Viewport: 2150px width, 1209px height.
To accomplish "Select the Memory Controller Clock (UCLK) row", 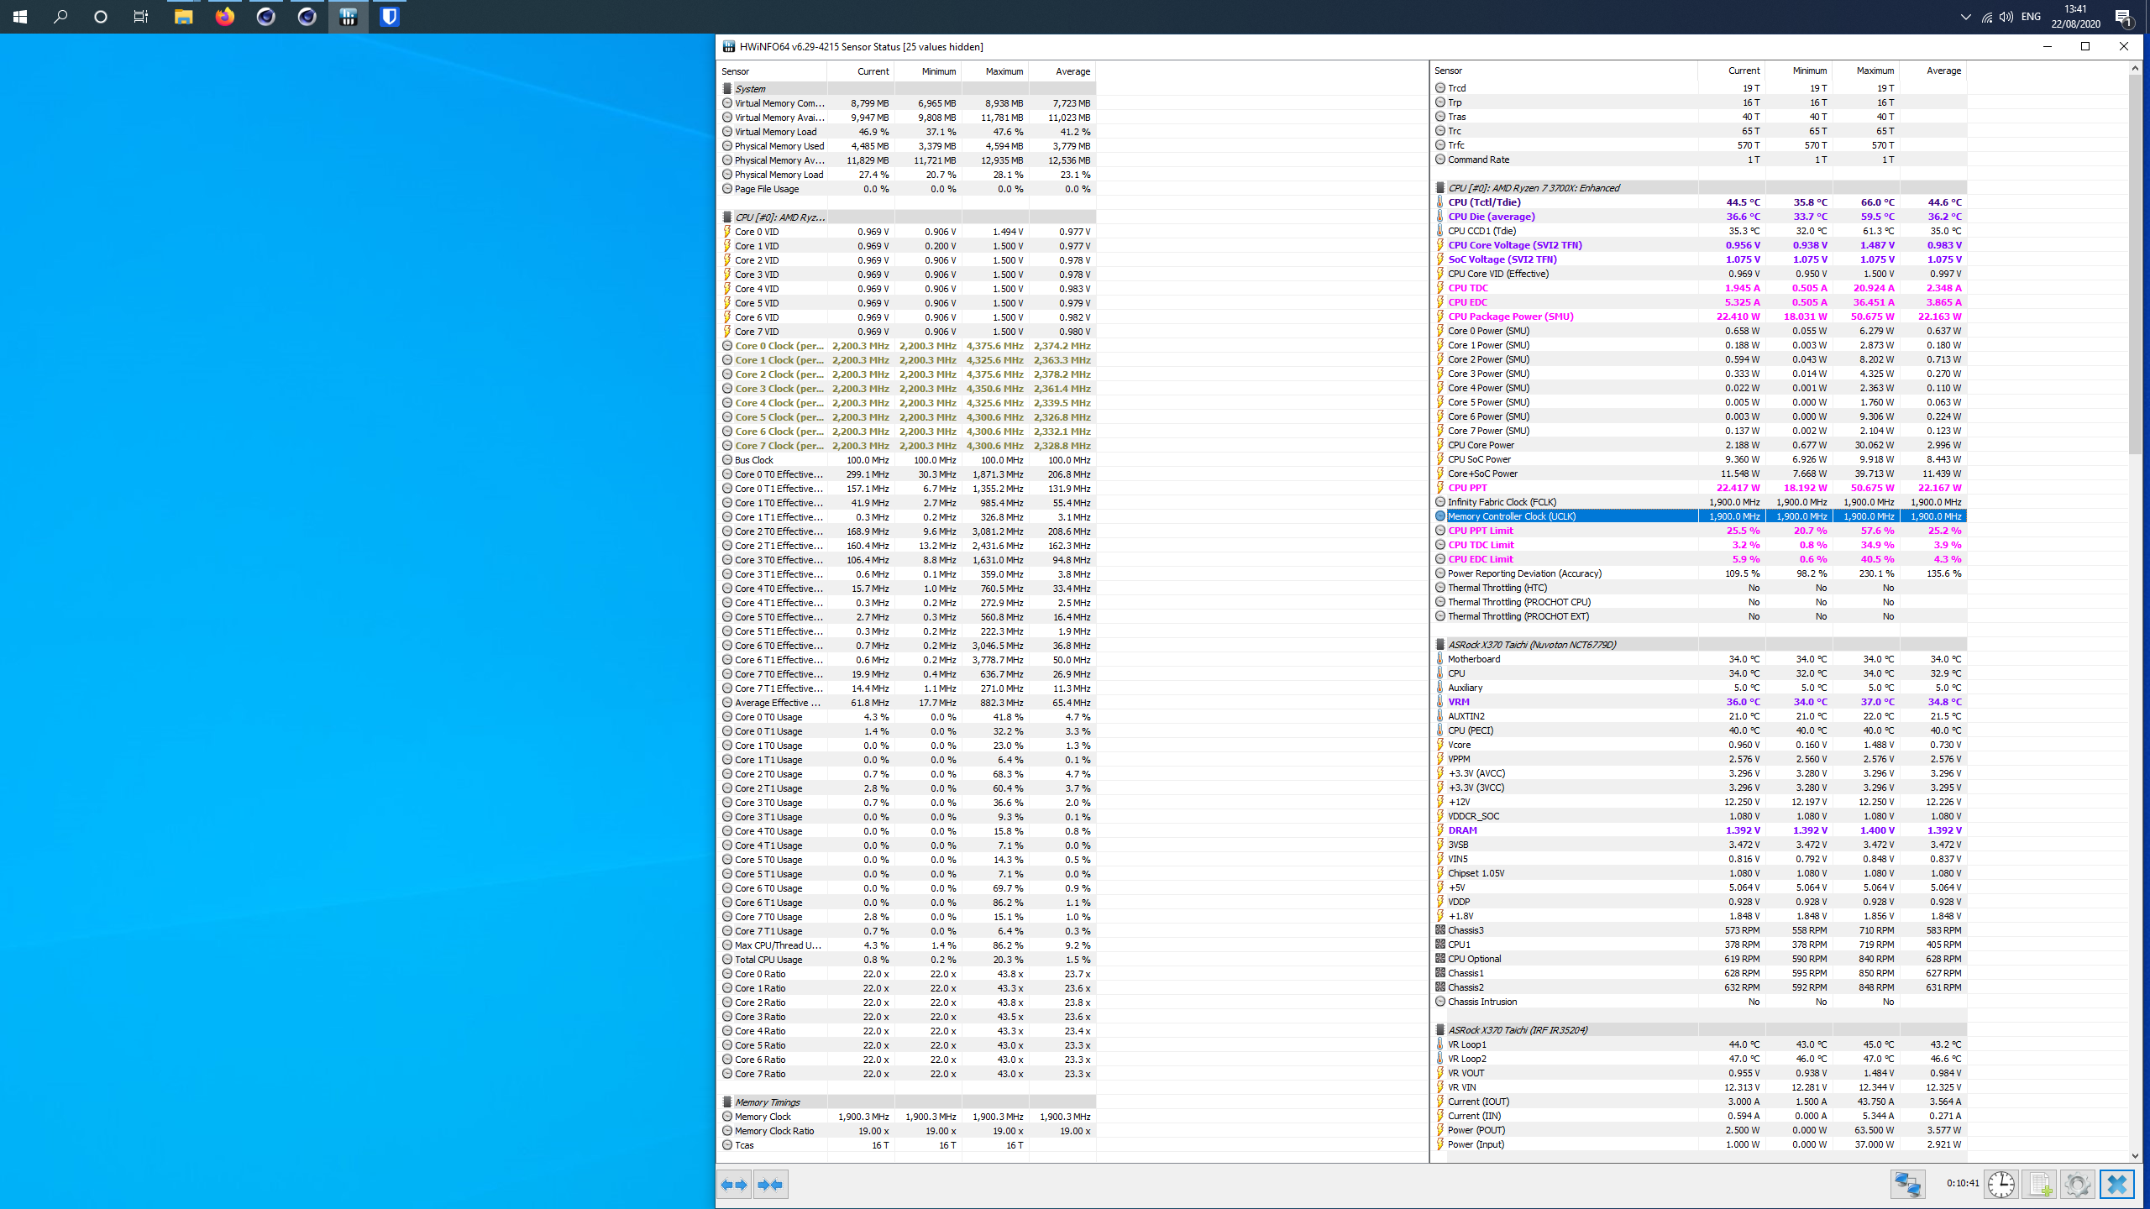I will [x=1512, y=516].
